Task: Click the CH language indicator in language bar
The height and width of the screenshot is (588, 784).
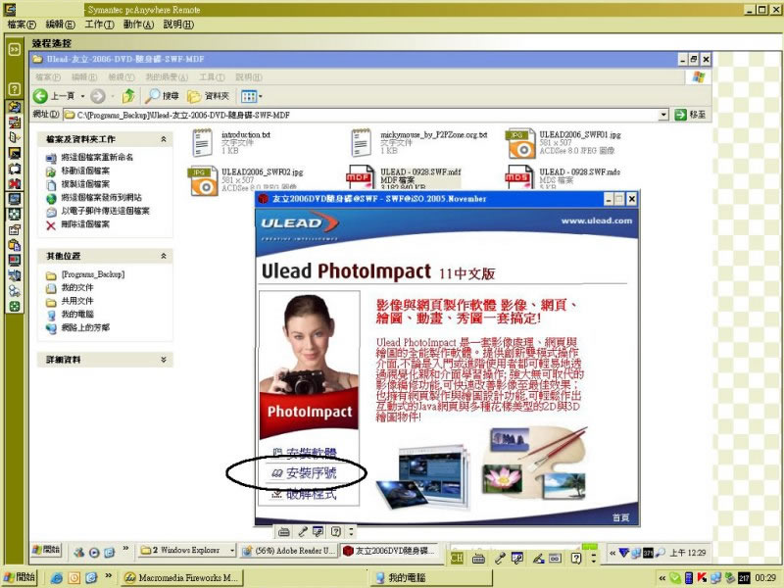Action: (457, 558)
